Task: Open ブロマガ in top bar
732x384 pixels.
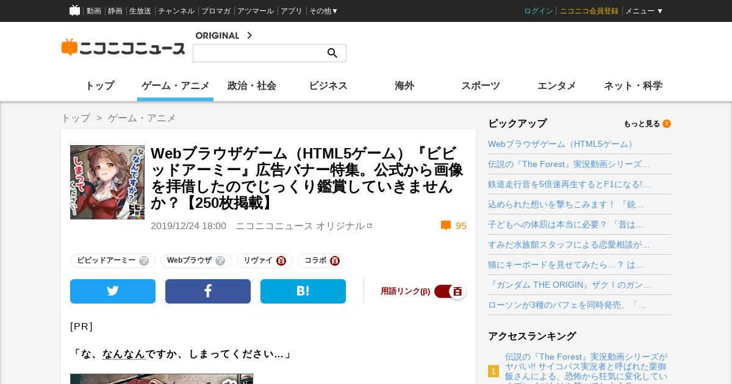Action: pos(216,11)
